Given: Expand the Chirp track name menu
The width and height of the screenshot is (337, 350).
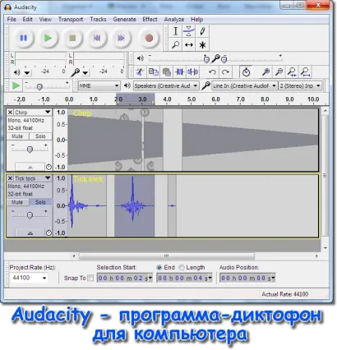Looking at the screenshot, I should click(48, 112).
